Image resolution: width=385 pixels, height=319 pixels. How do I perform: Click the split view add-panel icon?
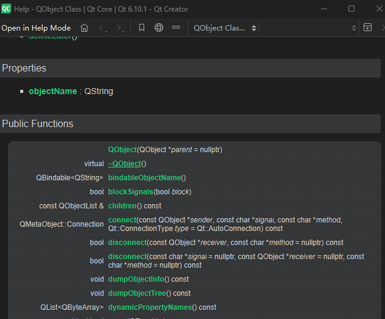367,28
